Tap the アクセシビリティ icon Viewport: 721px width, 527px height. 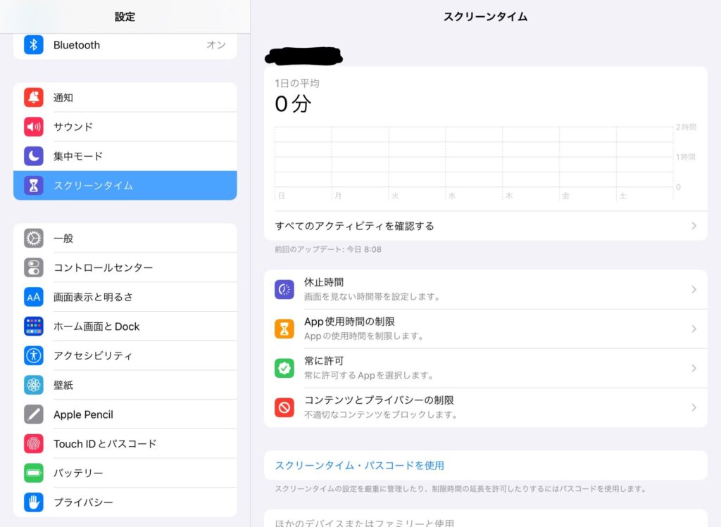coord(34,356)
